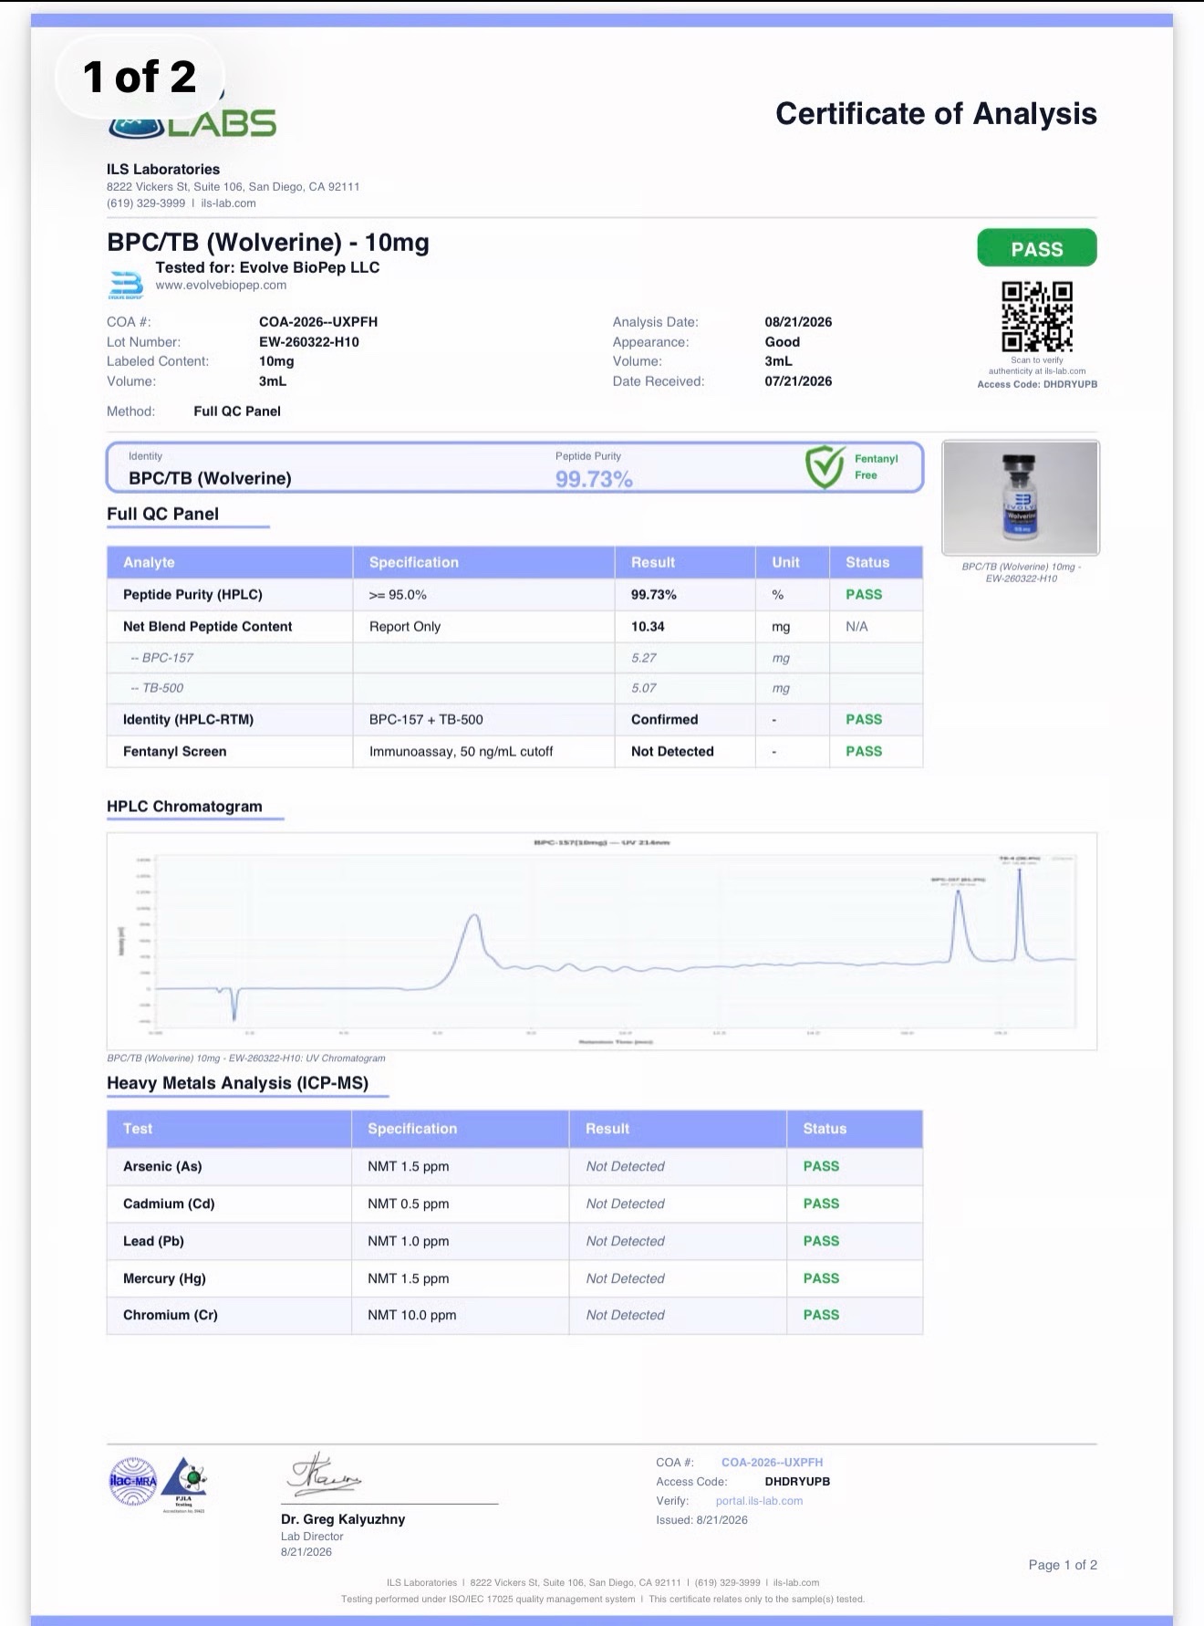This screenshot has width=1204, height=1626.
Task: Click ils-lab.com next to the header phone number
Action: pos(228,203)
